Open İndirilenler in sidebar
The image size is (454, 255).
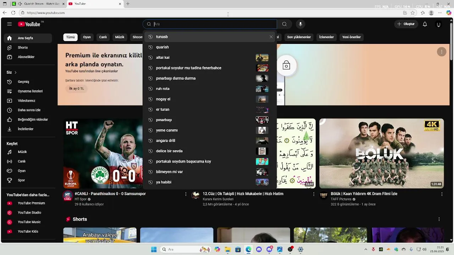pyautogui.click(x=28, y=129)
